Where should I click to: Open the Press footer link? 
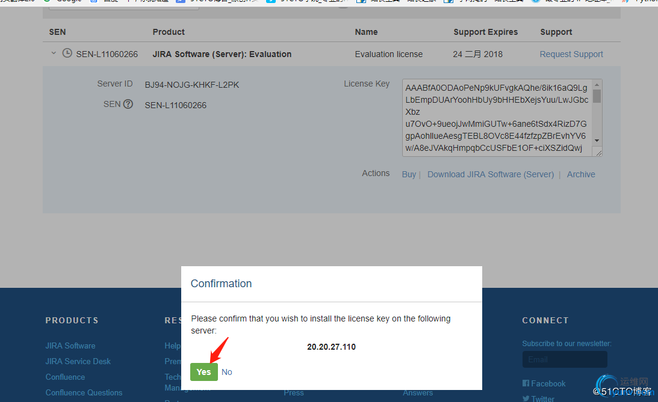point(294,393)
